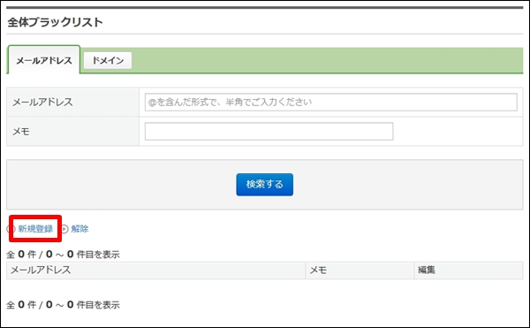Switch to the ドメイン tab
Image resolution: width=530 pixels, height=328 pixels.
(x=108, y=60)
